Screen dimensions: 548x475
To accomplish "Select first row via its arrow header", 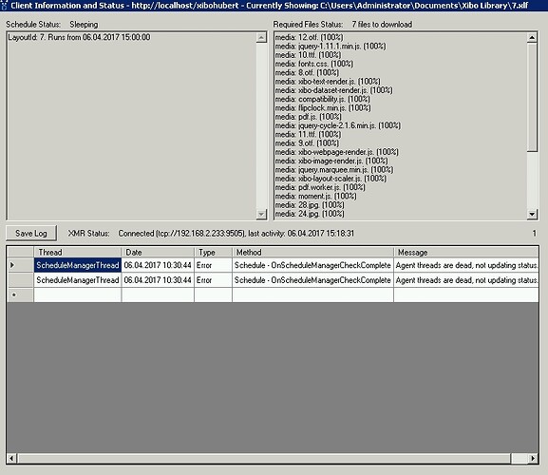I will (20, 265).
